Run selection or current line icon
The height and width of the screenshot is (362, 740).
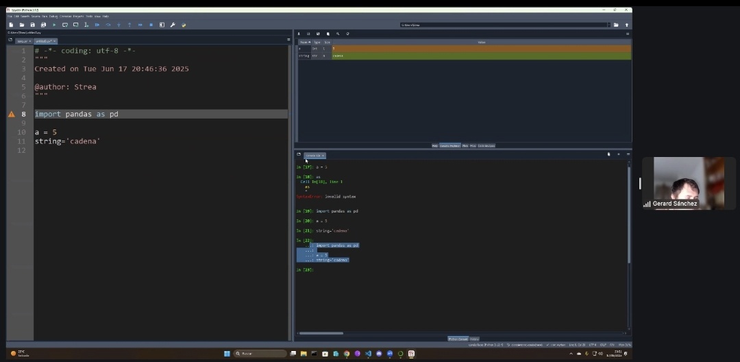86,25
